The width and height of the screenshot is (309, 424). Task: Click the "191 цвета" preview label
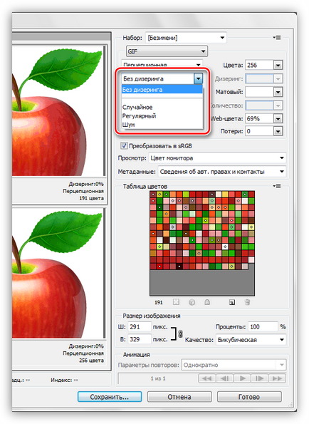pyautogui.click(x=91, y=198)
